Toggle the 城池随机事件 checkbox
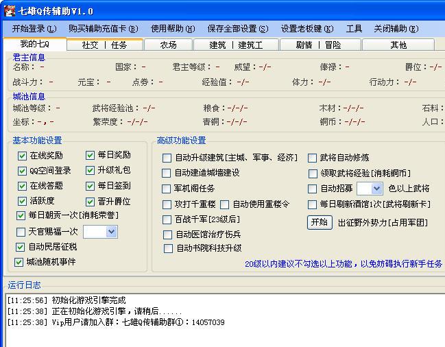Screen dimensions: 445x347 [19, 262]
